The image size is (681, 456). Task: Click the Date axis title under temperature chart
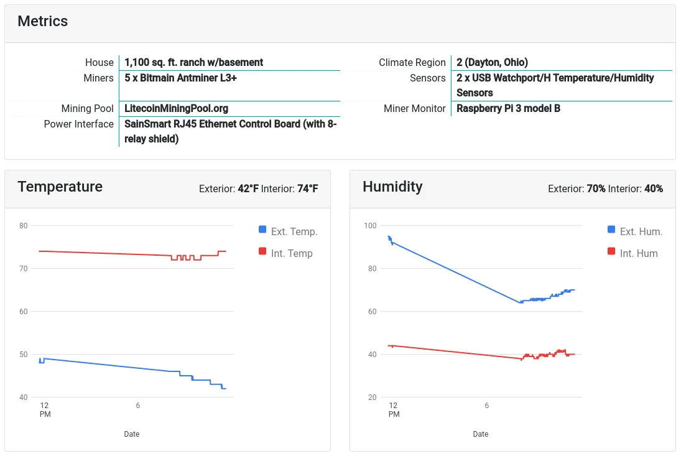pos(132,434)
